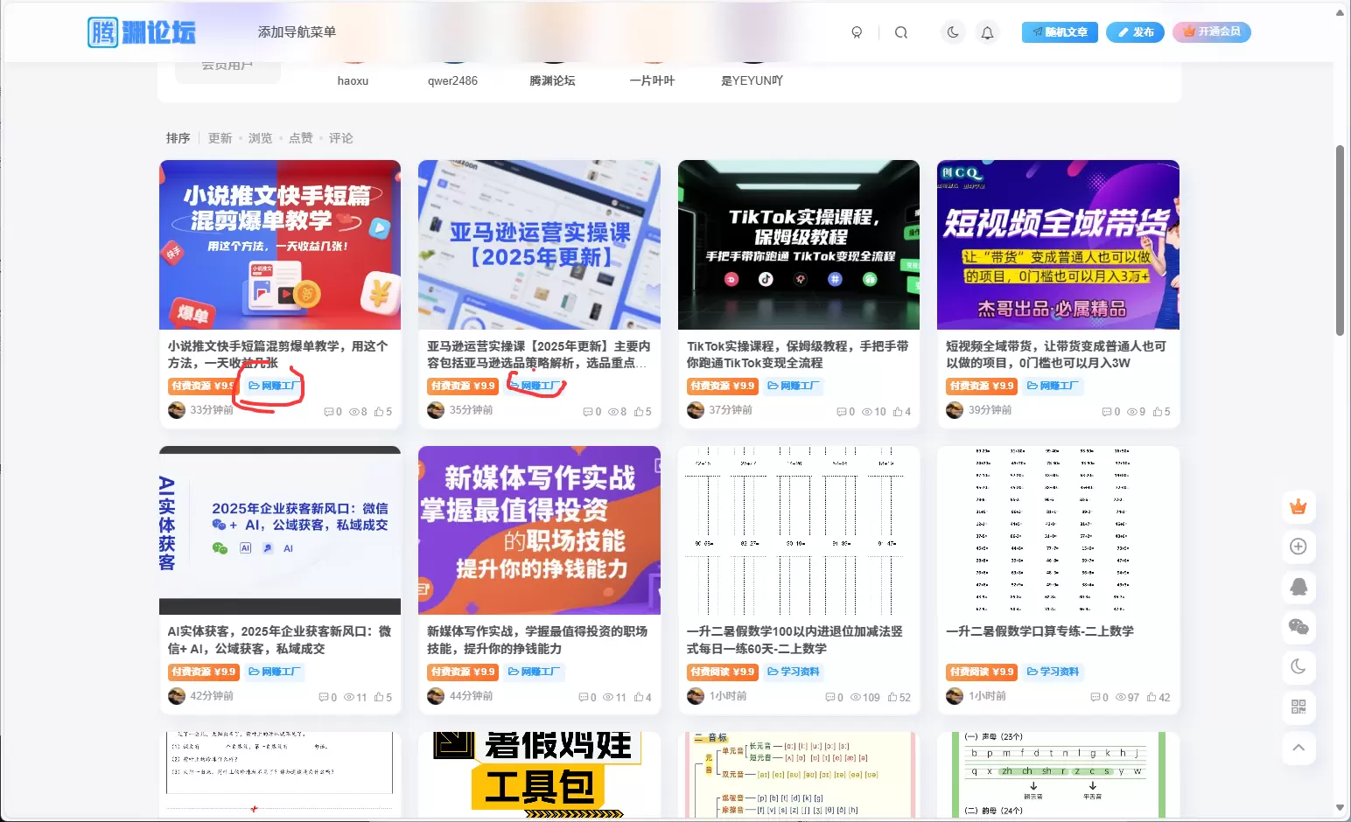Sort posts by 更新
The image size is (1351, 822).
(220, 138)
